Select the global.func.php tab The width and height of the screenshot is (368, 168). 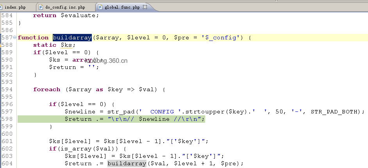pos(122,7)
